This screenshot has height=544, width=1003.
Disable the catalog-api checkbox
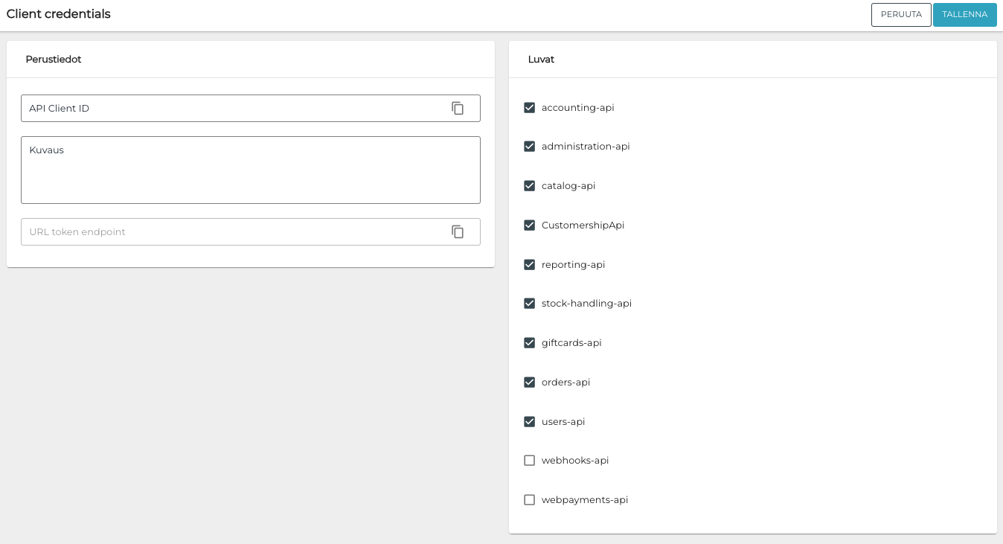tap(530, 186)
